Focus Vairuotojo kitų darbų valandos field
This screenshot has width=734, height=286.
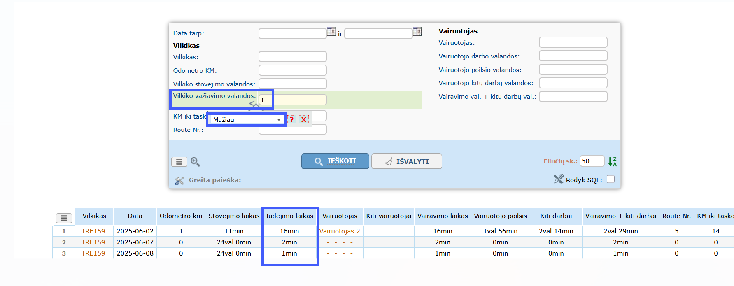(x=573, y=83)
